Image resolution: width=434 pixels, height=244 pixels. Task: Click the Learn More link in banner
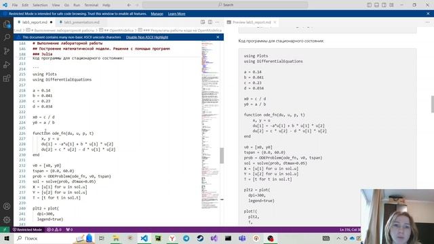coord(176,14)
